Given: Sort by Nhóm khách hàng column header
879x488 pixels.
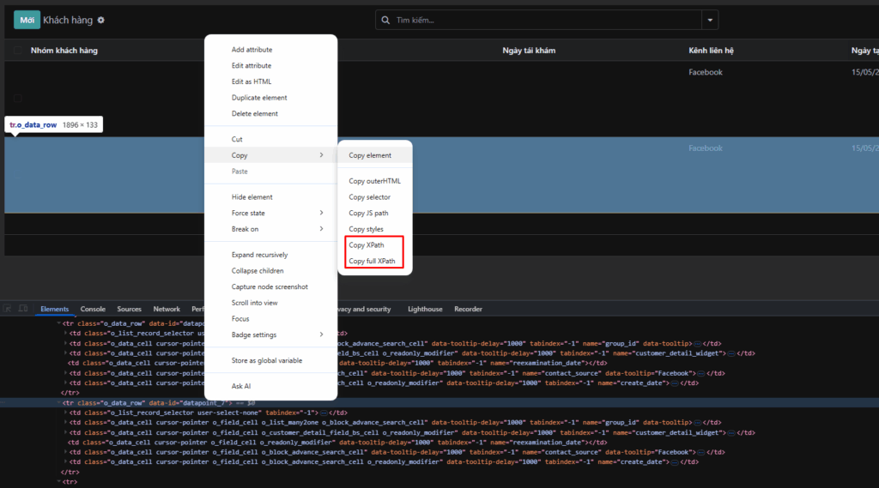Looking at the screenshot, I should [64, 51].
